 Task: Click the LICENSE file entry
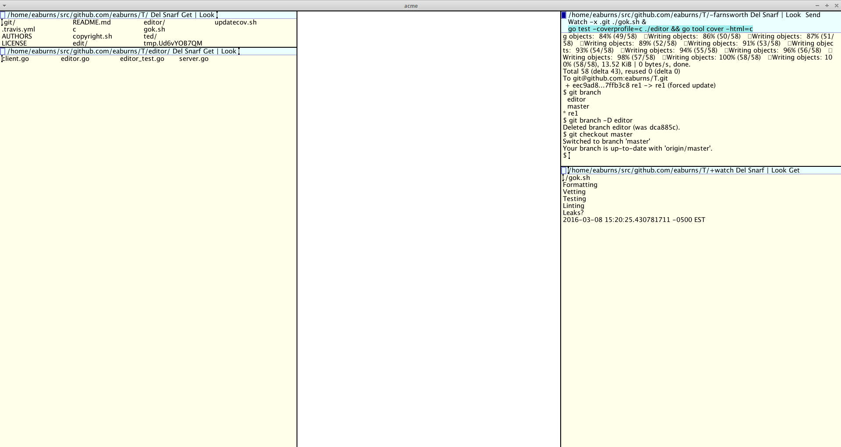pos(14,43)
